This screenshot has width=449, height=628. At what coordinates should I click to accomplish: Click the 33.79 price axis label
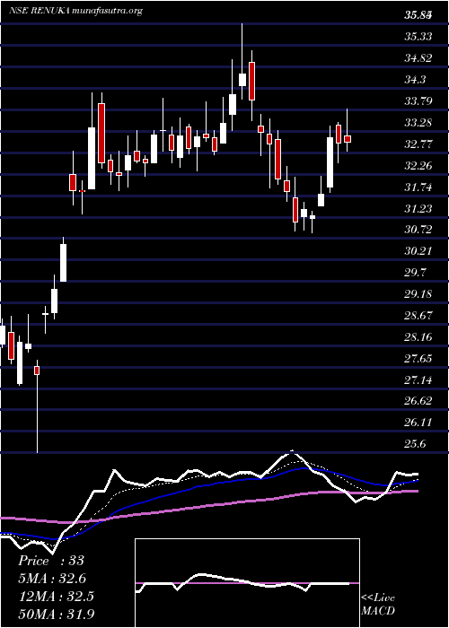click(x=418, y=100)
